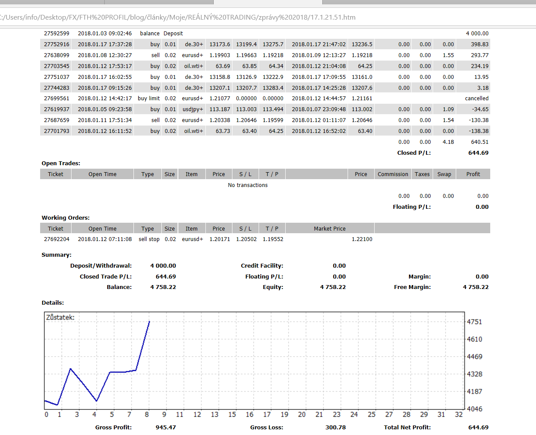Click the Working Orders heading
The width and height of the screenshot is (536, 435).
click(x=65, y=218)
